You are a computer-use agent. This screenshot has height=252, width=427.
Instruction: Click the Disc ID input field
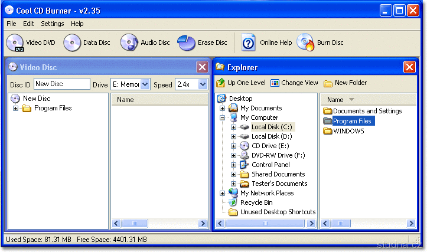(x=61, y=84)
